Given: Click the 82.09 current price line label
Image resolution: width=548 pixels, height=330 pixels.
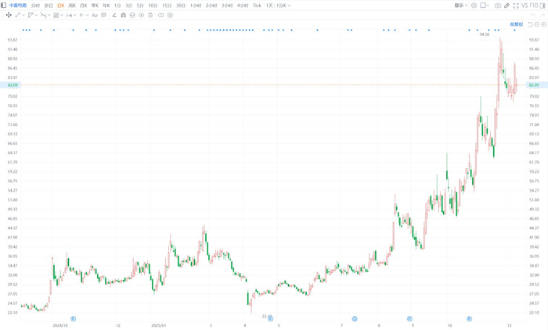Looking at the screenshot, I should click(534, 84).
